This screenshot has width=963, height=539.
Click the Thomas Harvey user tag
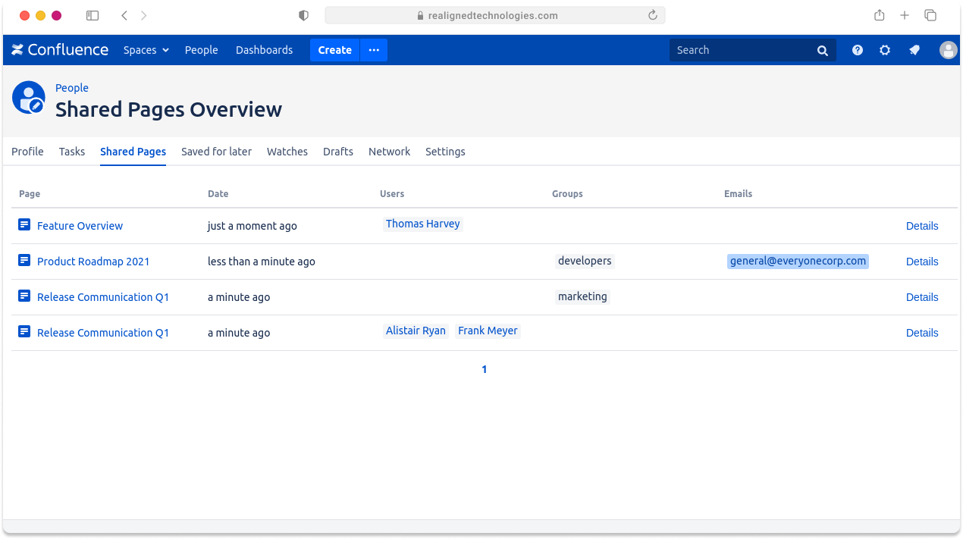coord(422,224)
